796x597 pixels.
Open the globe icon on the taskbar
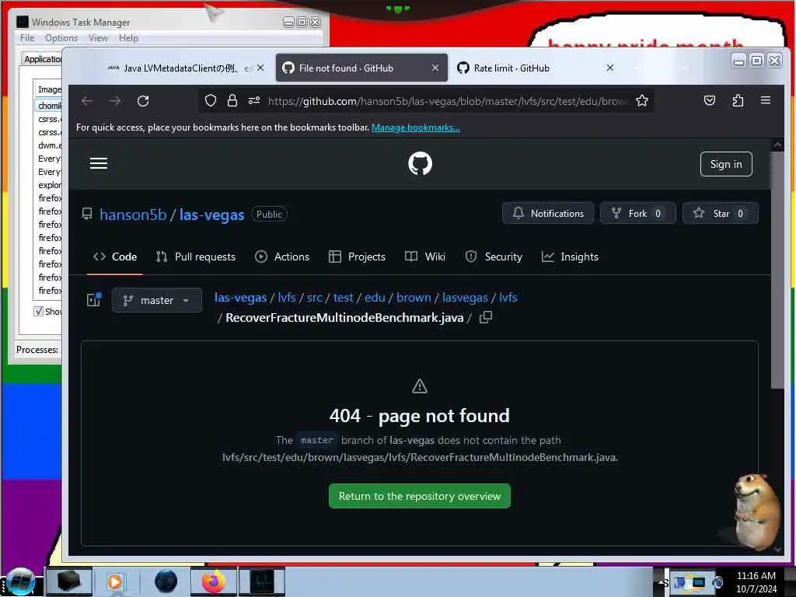(166, 581)
